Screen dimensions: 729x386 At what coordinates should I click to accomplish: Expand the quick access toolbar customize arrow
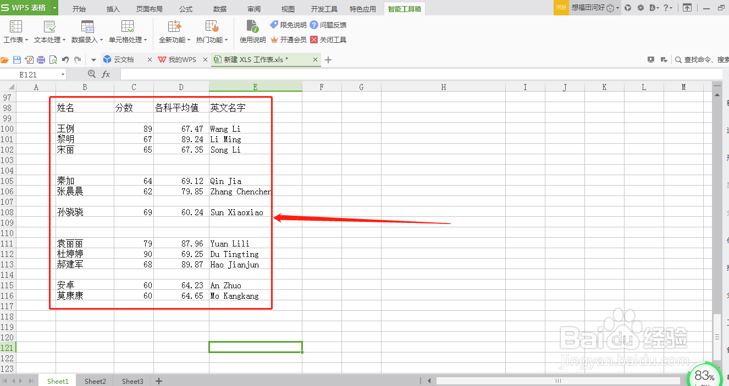[x=93, y=60]
